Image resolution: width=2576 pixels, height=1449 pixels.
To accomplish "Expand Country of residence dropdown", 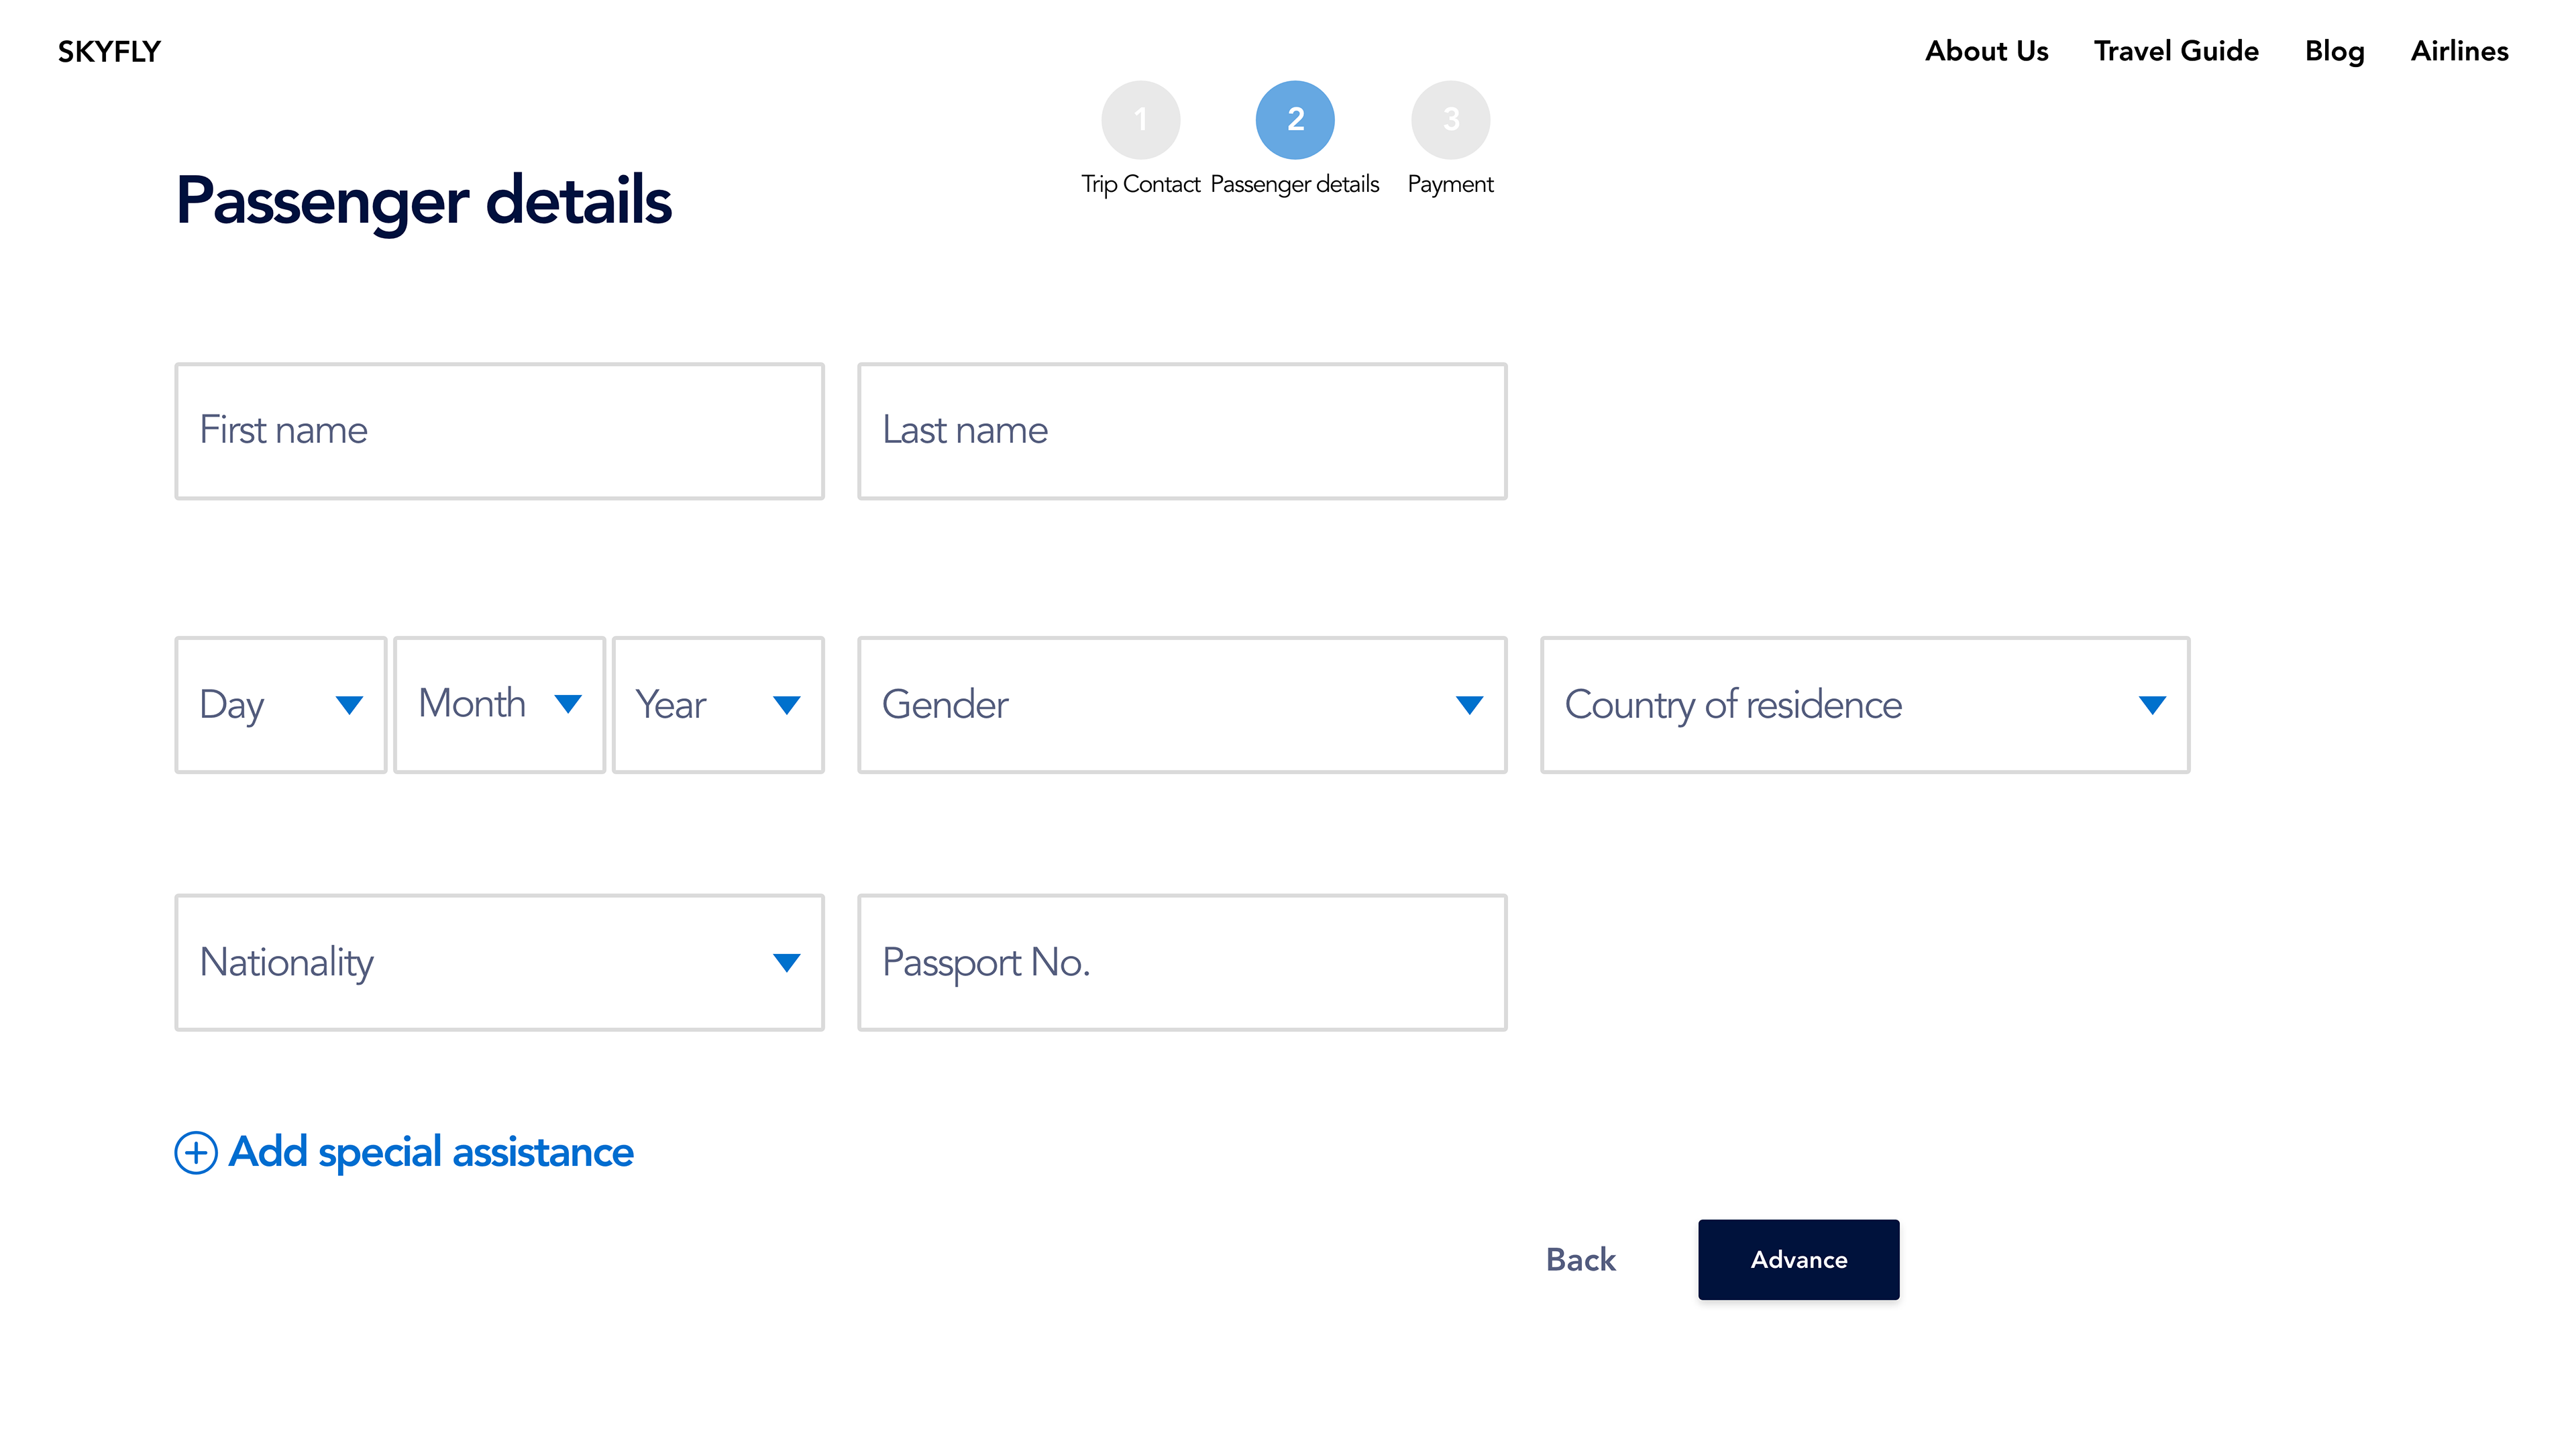I will coord(1865,705).
